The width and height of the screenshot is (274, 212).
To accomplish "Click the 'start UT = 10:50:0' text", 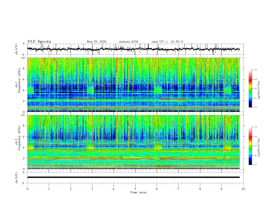I will [167, 42].
